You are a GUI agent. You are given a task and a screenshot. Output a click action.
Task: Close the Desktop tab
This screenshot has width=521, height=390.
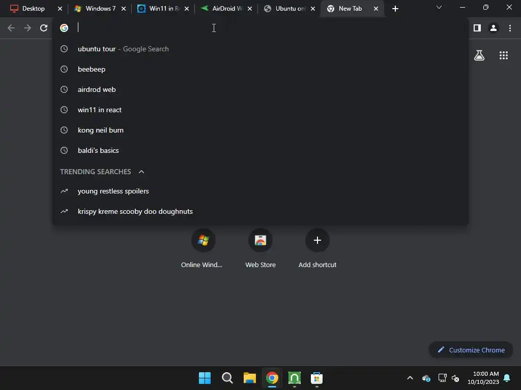tap(60, 9)
